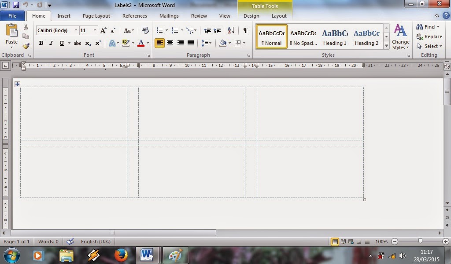Click the zoom slider handle
Viewport: 451px width, 264px height.
click(420, 241)
